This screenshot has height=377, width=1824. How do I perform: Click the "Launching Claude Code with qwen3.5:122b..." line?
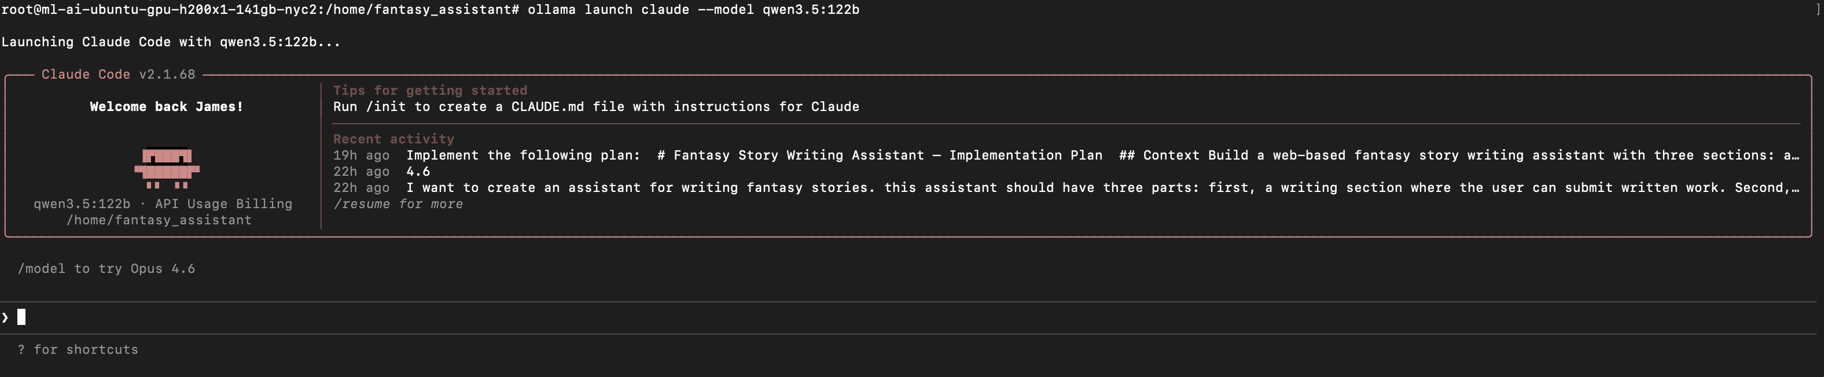(x=171, y=42)
